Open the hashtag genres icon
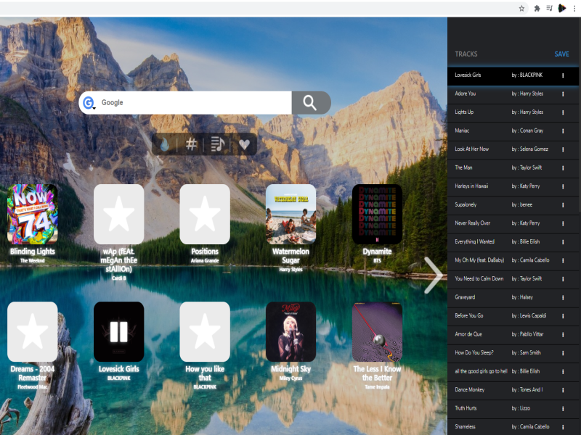The image size is (581, 435). click(192, 144)
